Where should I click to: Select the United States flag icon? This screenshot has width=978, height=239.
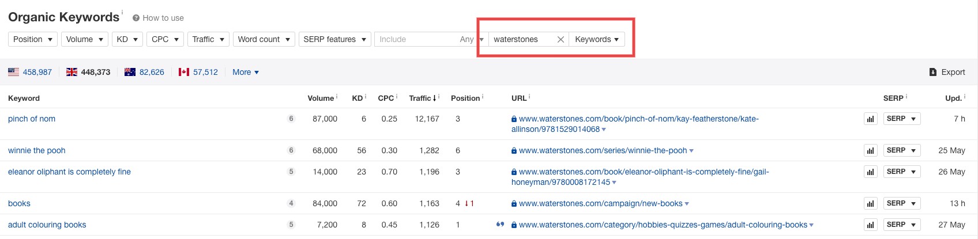(13, 72)
